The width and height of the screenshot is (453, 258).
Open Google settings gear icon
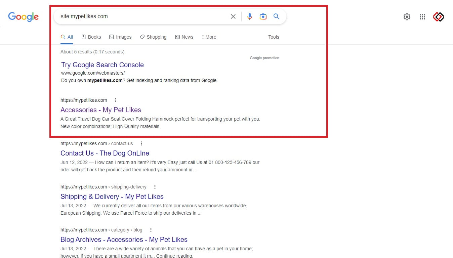(x=407, y=17)
